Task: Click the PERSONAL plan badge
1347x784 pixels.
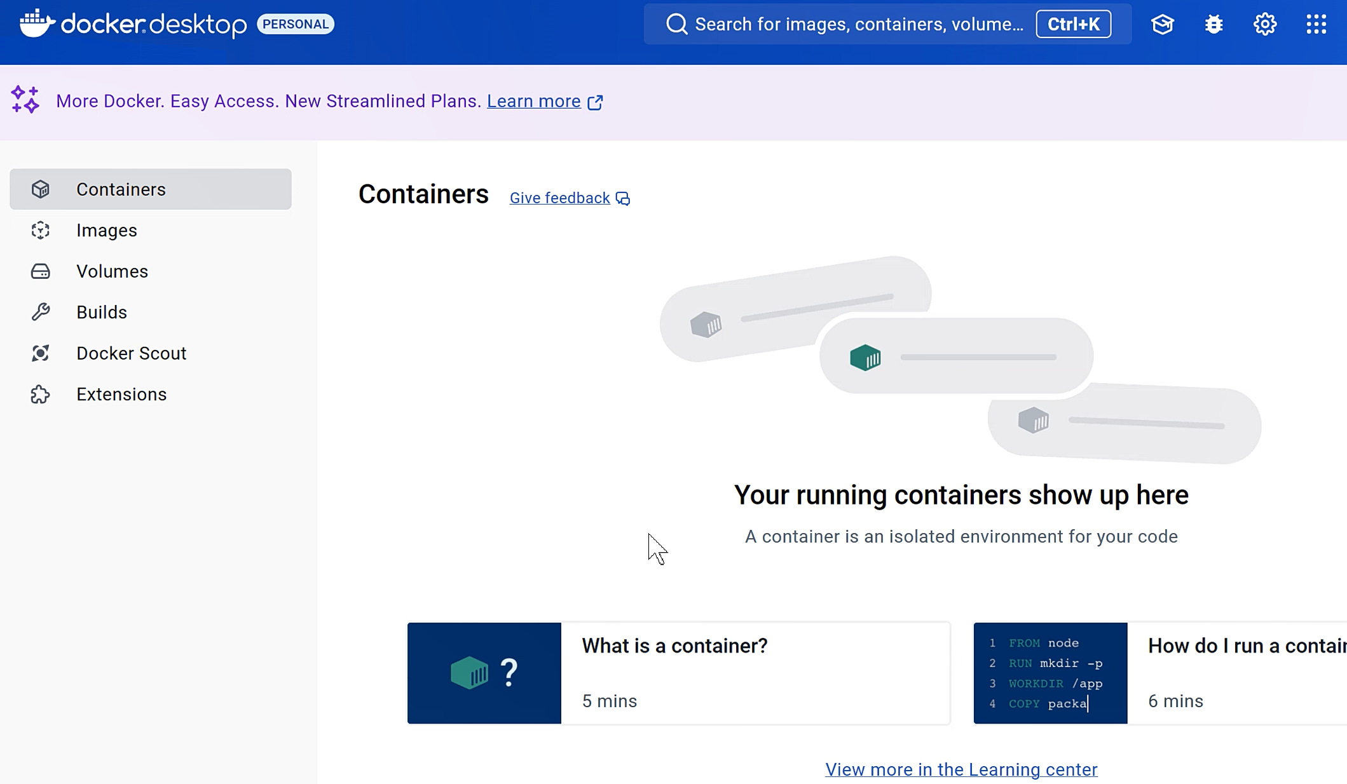Action: 296,24
